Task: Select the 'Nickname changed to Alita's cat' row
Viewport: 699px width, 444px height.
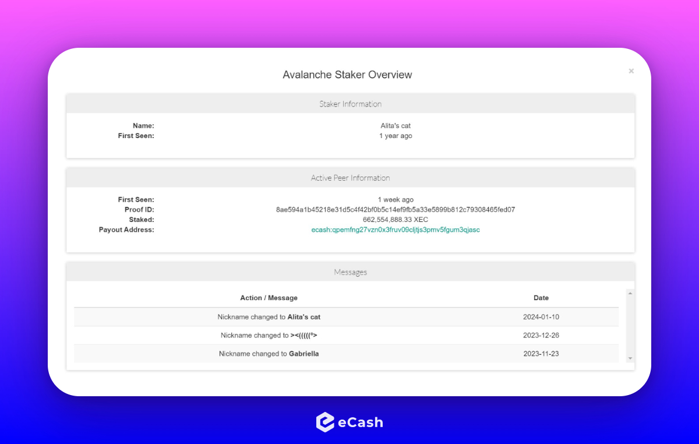Action: click(346, 317)
